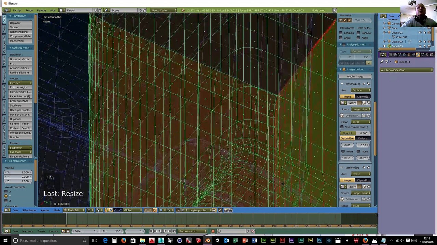Open the Material sphere properties tab

[427, 54]
